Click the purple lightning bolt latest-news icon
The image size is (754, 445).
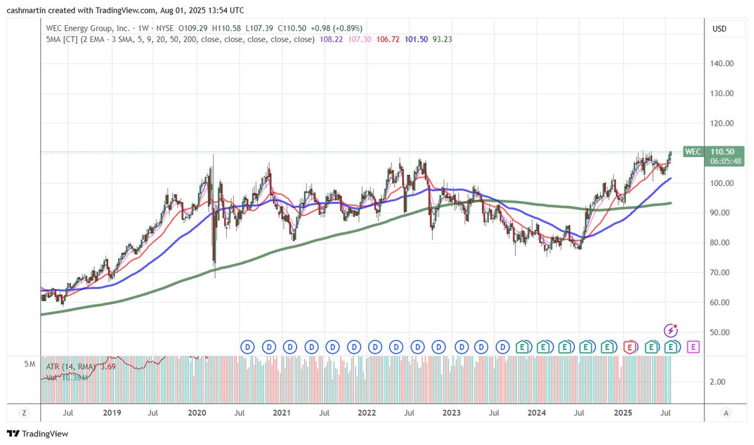point(672,330)
